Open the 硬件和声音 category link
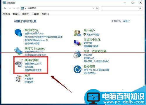Viewport: 146px width, 105px height. point(32,60)
